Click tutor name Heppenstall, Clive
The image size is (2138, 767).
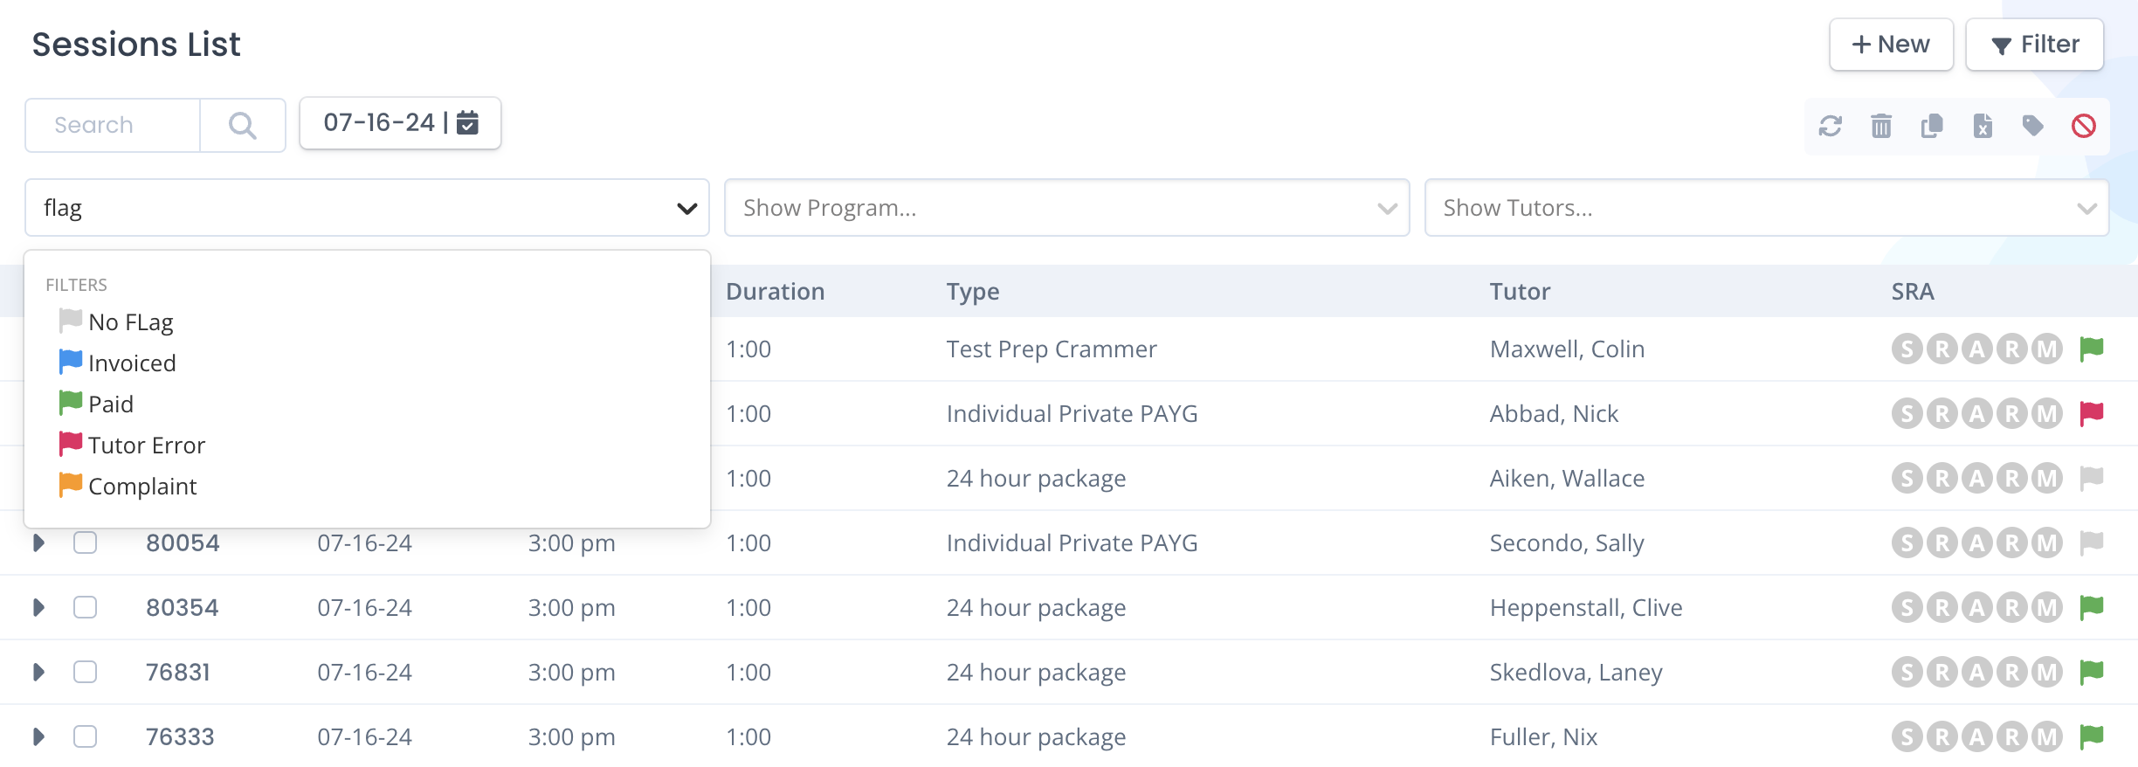pyautogui.click(x=1586, y=607)
